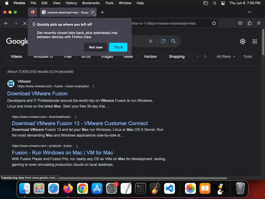Screen dimensions: 265x199
Task: Open the Google apps grid
Action: [255, 41]
